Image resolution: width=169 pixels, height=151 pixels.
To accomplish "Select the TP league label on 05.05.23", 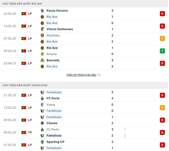I will pyautogui.click(x=30, y=133).
